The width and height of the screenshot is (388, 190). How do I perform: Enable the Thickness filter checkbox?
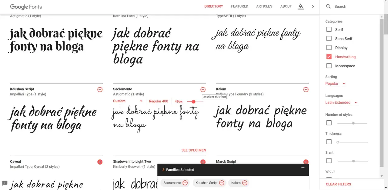(329, 142)
